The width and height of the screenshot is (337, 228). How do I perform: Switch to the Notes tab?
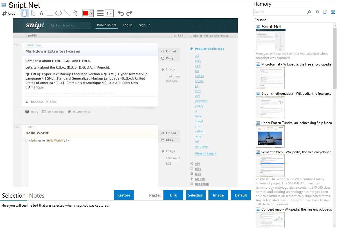point(37,196)
